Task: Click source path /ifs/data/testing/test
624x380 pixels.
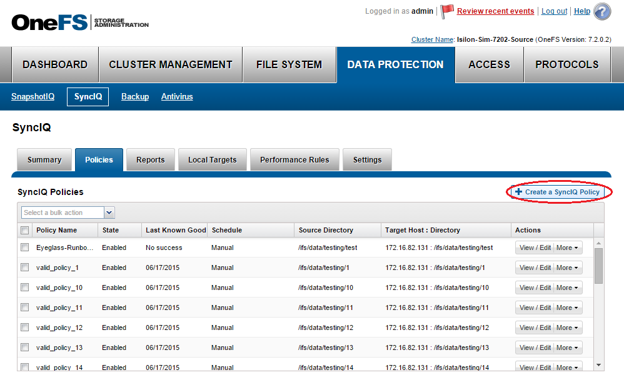Action: [328, 247]
